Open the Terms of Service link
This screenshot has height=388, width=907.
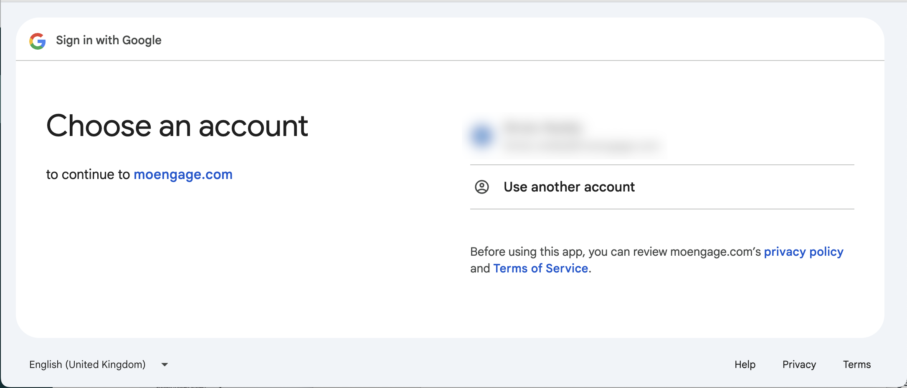pos(541,268)
